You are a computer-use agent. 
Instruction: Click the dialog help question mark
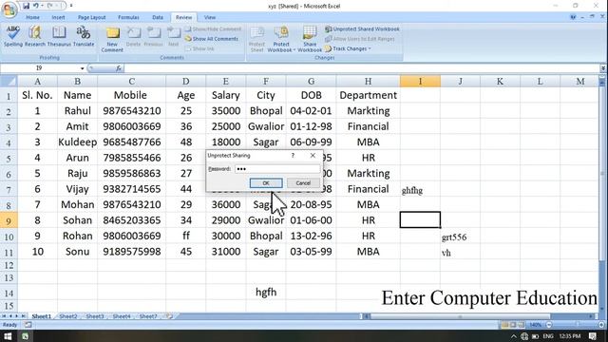pyautogui.click(x=294, y=156)
